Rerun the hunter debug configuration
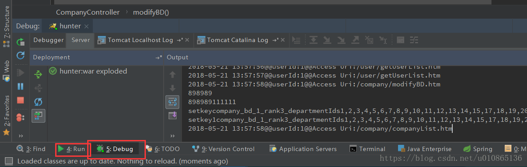The image size is (527, 167). tap(21, 42)
